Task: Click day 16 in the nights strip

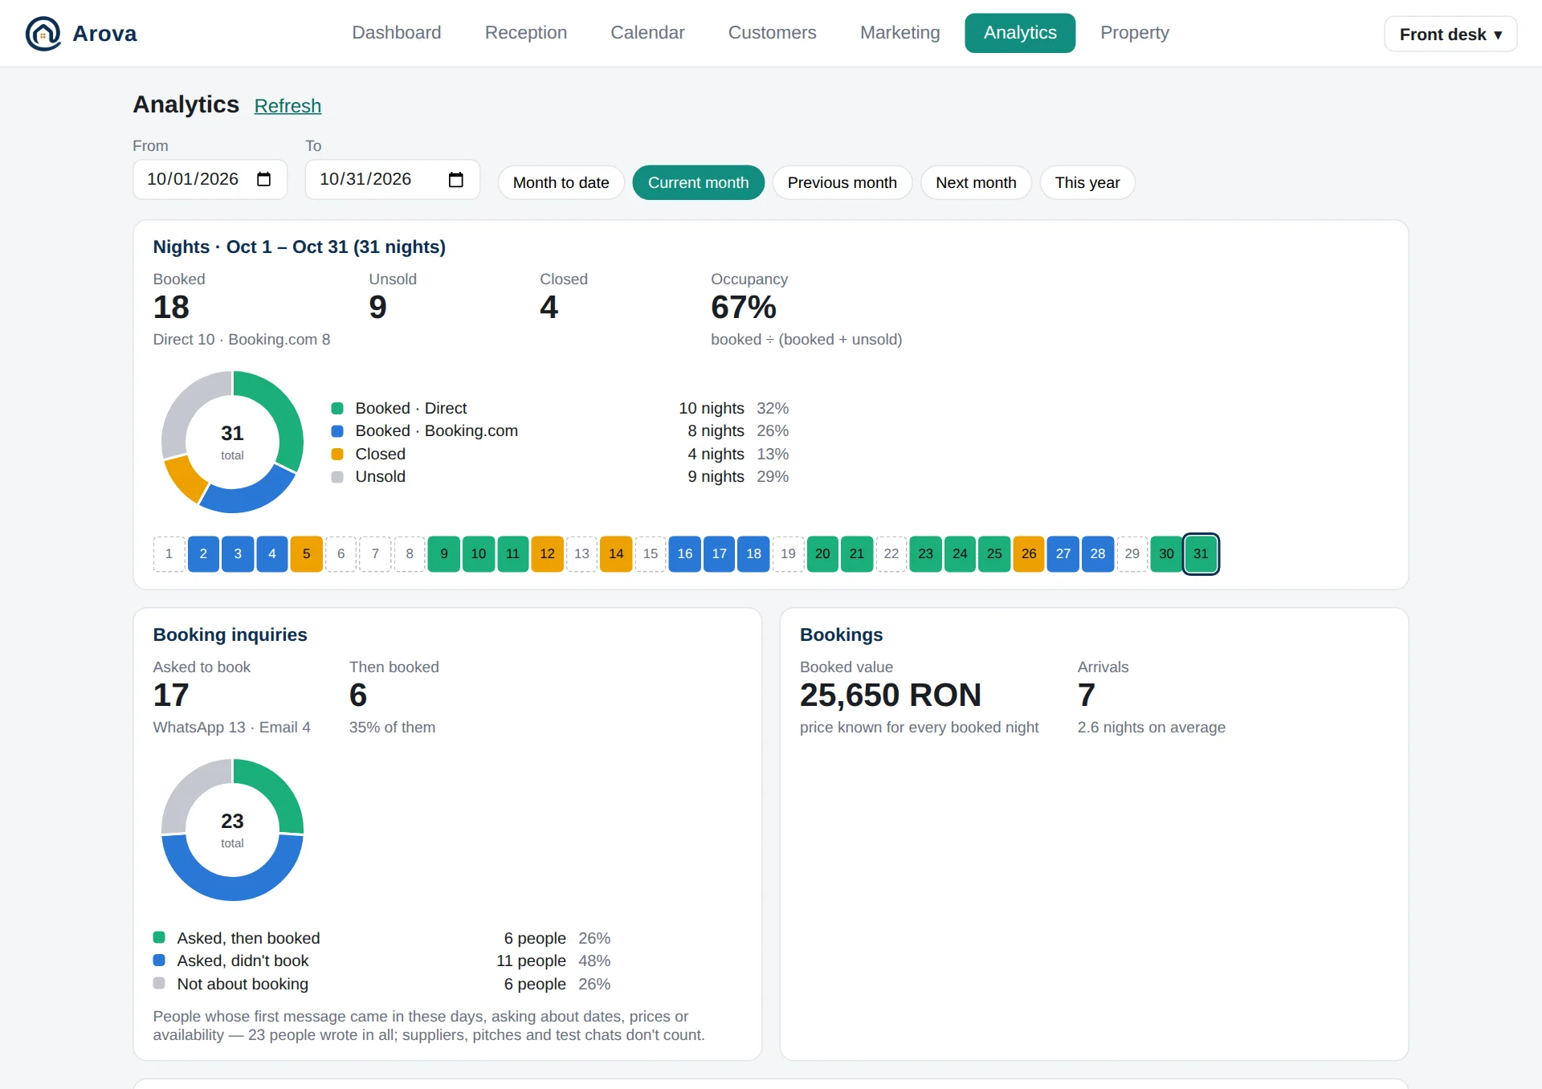Action: click(x=685, y=554)
